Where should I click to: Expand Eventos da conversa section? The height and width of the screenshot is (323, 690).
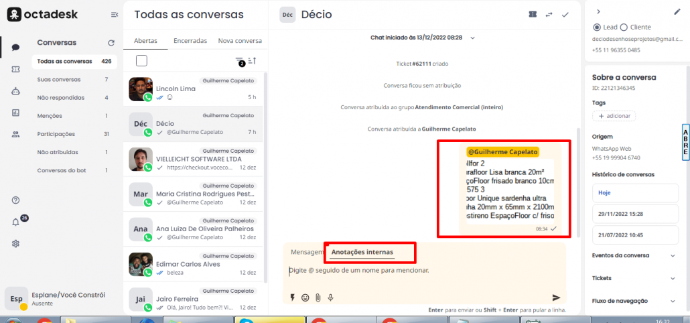[673, 255]
